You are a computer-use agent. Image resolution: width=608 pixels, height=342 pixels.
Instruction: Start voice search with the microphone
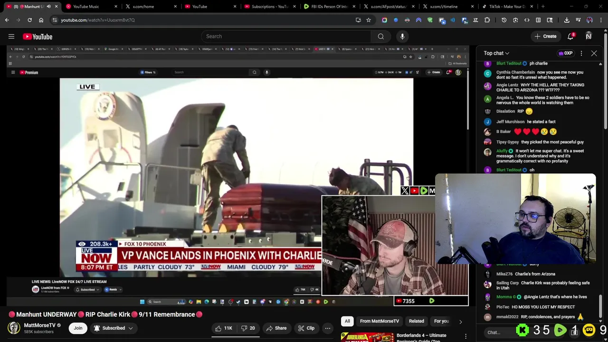(x=402, y=37)
